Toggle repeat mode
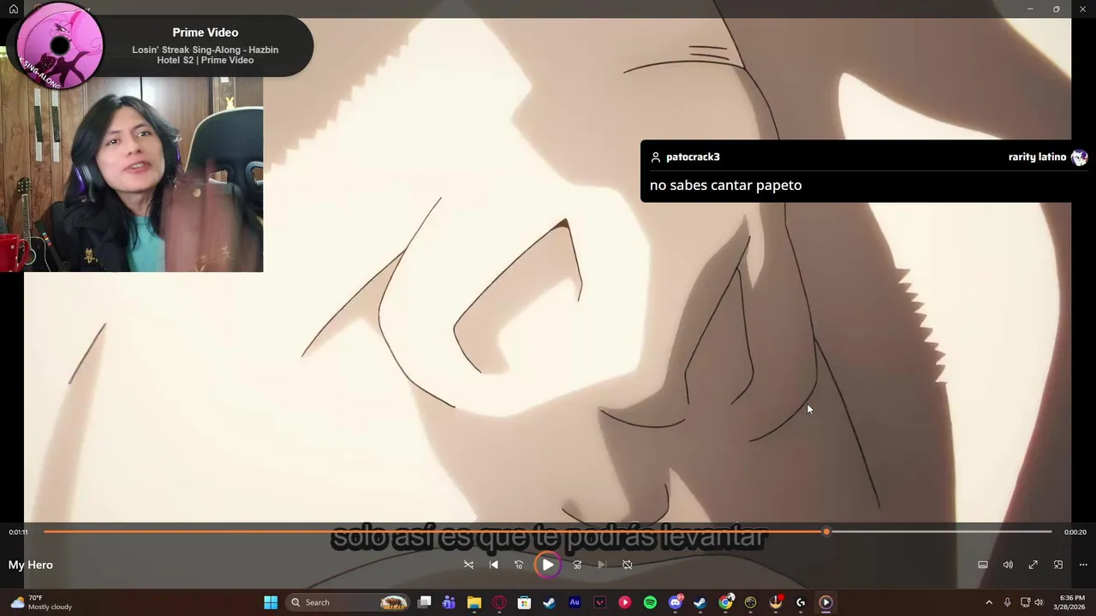Viewport: 1096px width, 616px height. pos(628,565)
